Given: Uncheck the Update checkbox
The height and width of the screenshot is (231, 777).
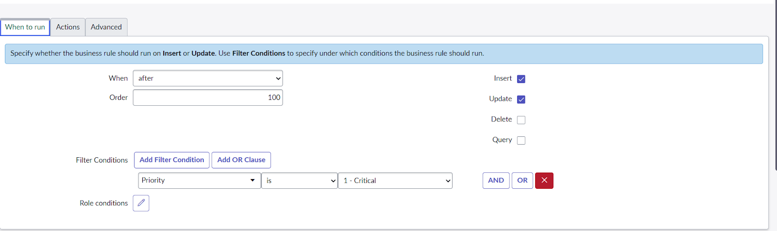Looking at the screenshot, I should [x=521, y=99].
